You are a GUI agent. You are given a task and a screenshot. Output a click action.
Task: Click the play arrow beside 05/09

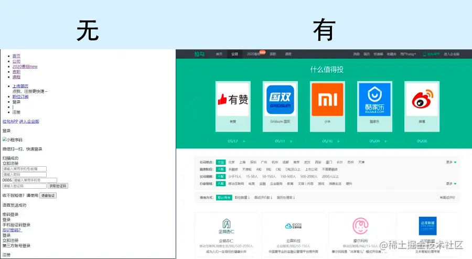point(385,141)
